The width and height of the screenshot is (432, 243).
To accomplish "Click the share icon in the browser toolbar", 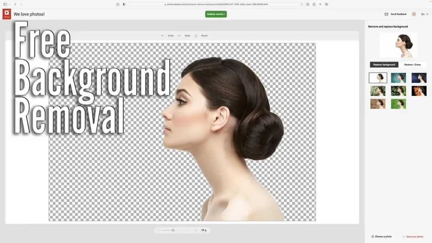I will 313,4.
